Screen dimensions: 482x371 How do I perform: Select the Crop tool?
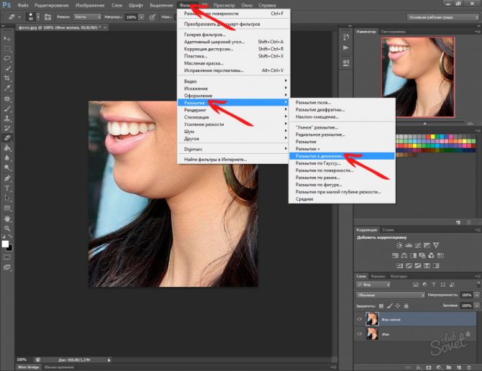pyautogui.click(x=7, y=78)
